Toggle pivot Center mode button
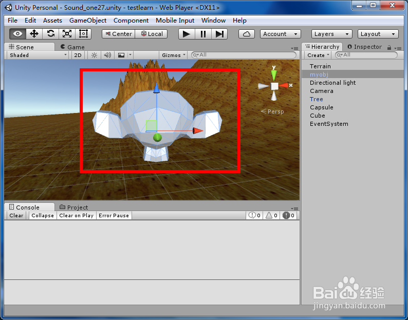The height and width of the screenshot is (320, 408). coord(118,34)
